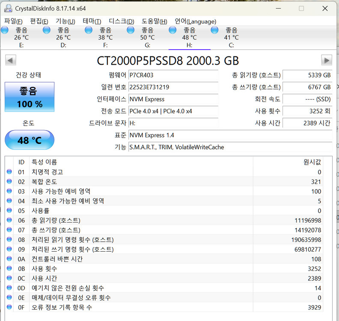This screenshot has width=339, height=321.
Task: Select raw value 3929 in row 0F
Action: (314, 307)
